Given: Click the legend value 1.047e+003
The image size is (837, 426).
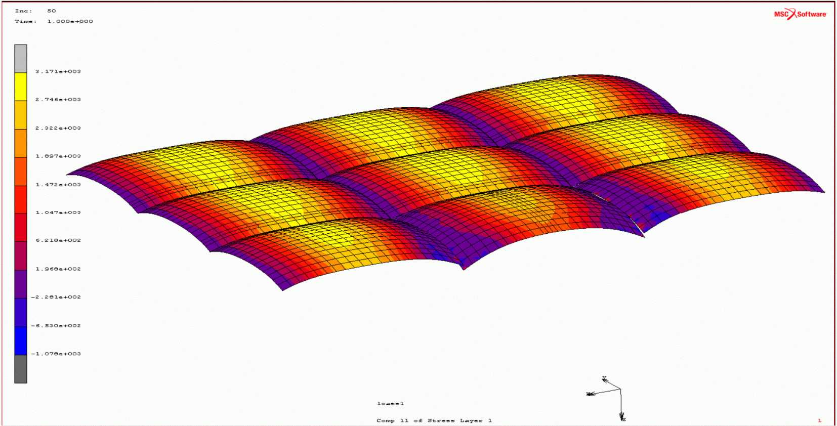Looking at the screenshot, I should coord(58,212).
